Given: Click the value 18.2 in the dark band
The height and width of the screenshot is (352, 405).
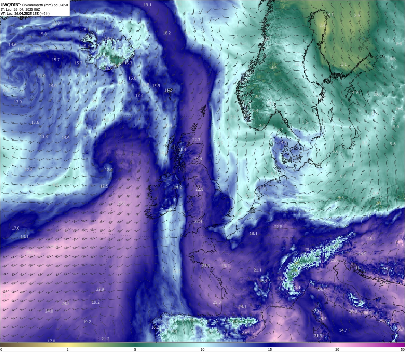Looking at the screenshot, I should [x=167, y=33].
